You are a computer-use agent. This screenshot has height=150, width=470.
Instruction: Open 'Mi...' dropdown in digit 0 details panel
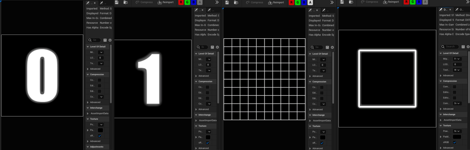[101, 52]
